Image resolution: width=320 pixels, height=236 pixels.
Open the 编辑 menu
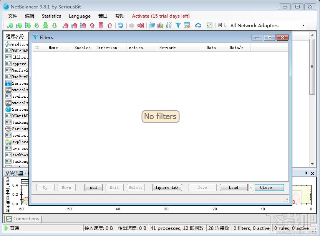tap(30, 16)
